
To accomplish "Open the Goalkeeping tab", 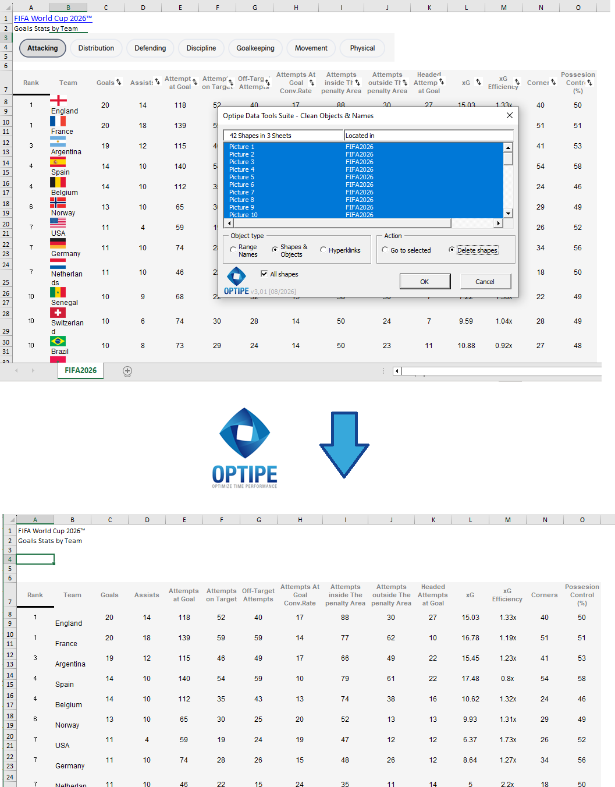I will (255, 48).
